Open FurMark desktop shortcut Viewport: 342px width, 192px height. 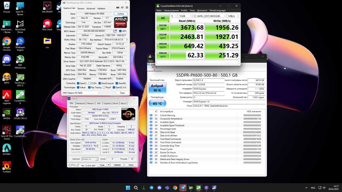[7, 167]
